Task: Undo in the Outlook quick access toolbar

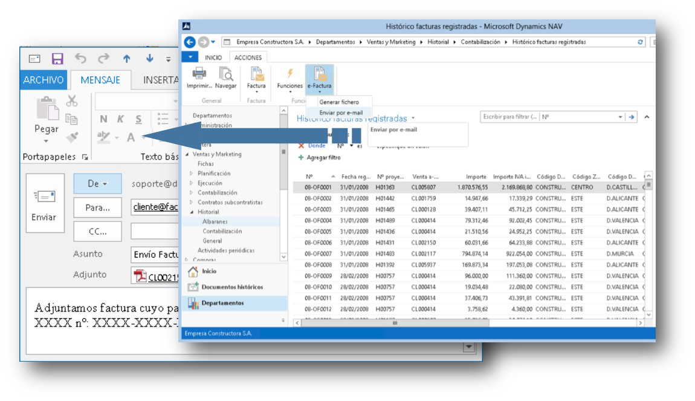Action: tap(80, 59)
